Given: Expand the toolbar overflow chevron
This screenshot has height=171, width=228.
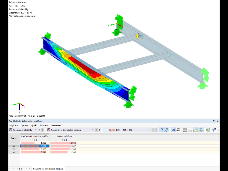Looking at the screenshot, I should (x=219, y=130).
